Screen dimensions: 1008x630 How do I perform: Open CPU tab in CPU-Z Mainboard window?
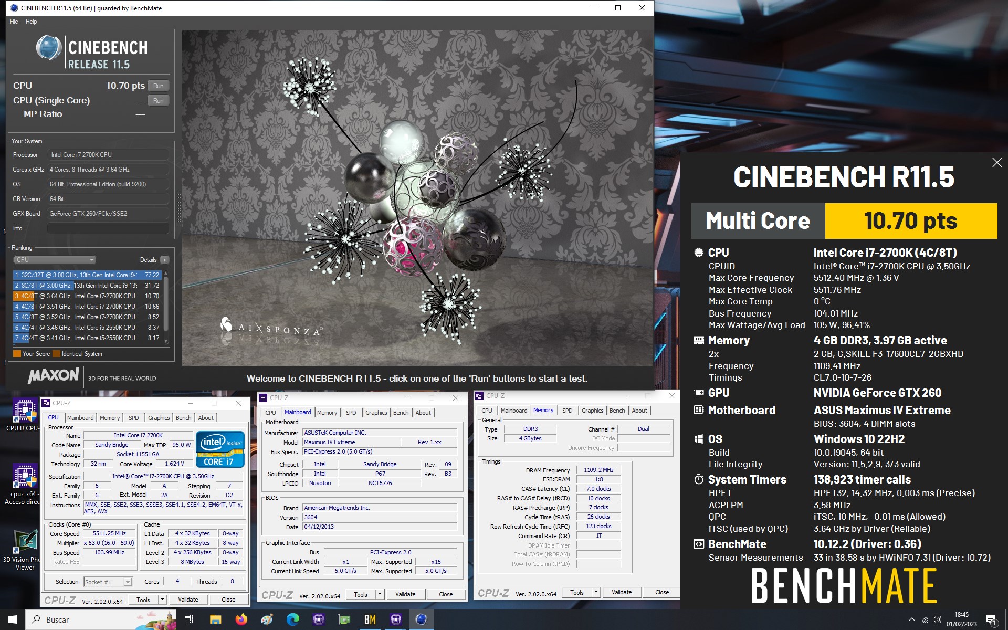pos(270,413)
